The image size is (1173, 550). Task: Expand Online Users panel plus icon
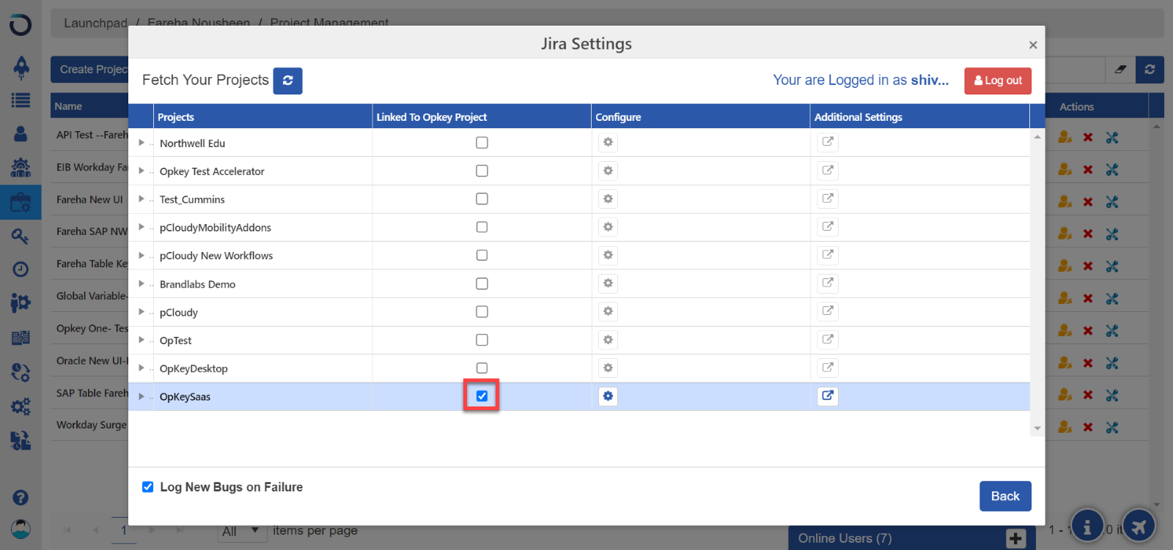pos(1015,538)
